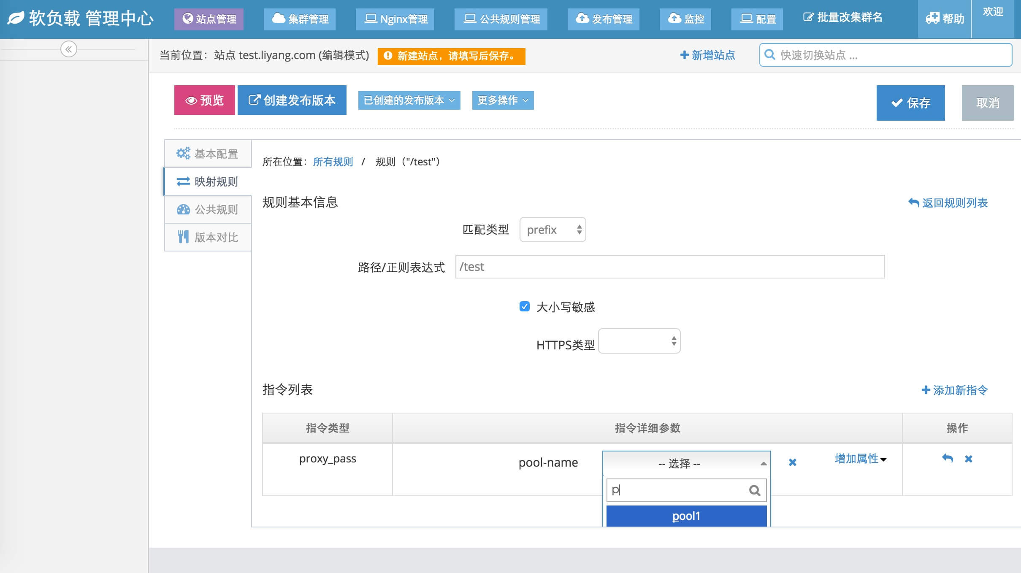
Task: Click the pool-name label
Action: pos(548,462)
